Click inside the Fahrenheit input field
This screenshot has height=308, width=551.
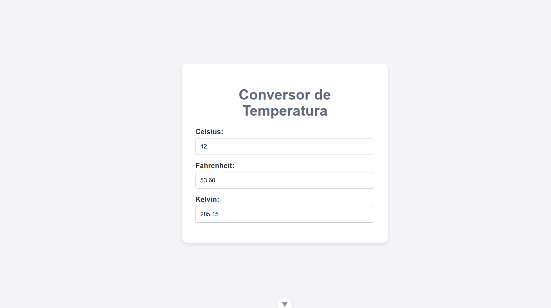pyautogui.click(x=285, y=180)
